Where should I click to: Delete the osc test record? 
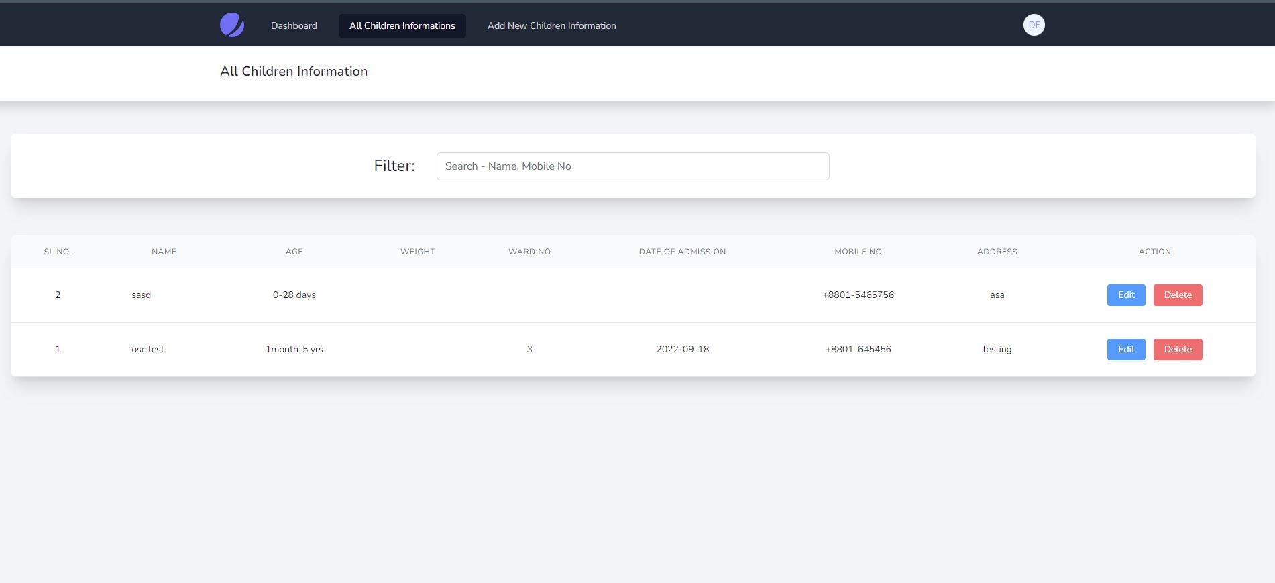[1177, 350]
